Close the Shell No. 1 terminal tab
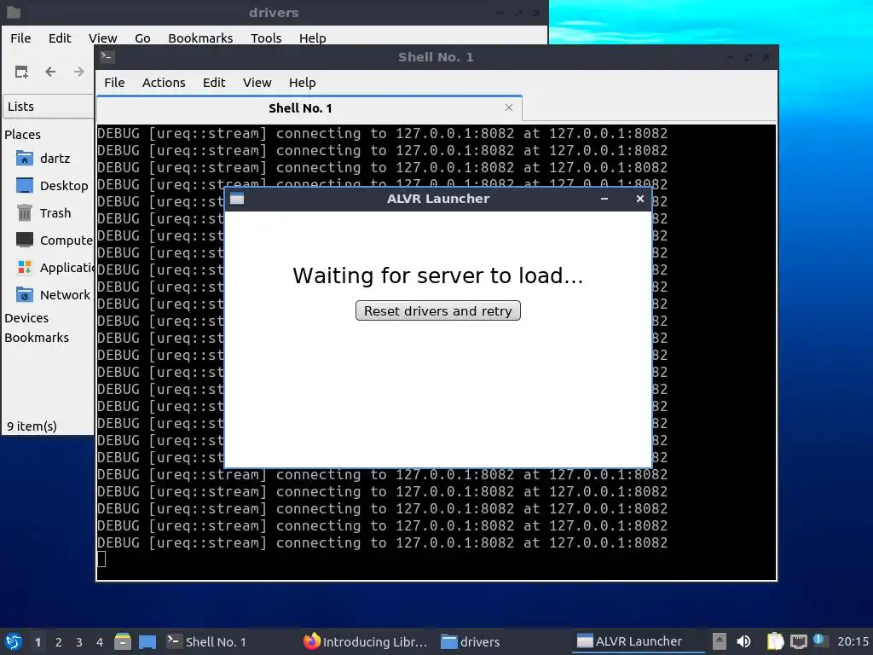This screenshot has width=873, height=655. tap(509, 107)
